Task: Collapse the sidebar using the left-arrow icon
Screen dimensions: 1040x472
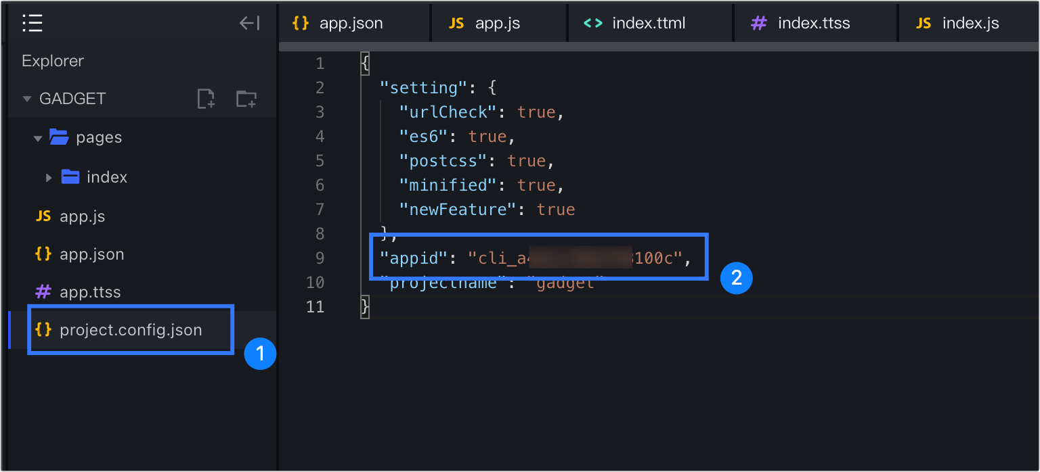Action: [248, 22]
